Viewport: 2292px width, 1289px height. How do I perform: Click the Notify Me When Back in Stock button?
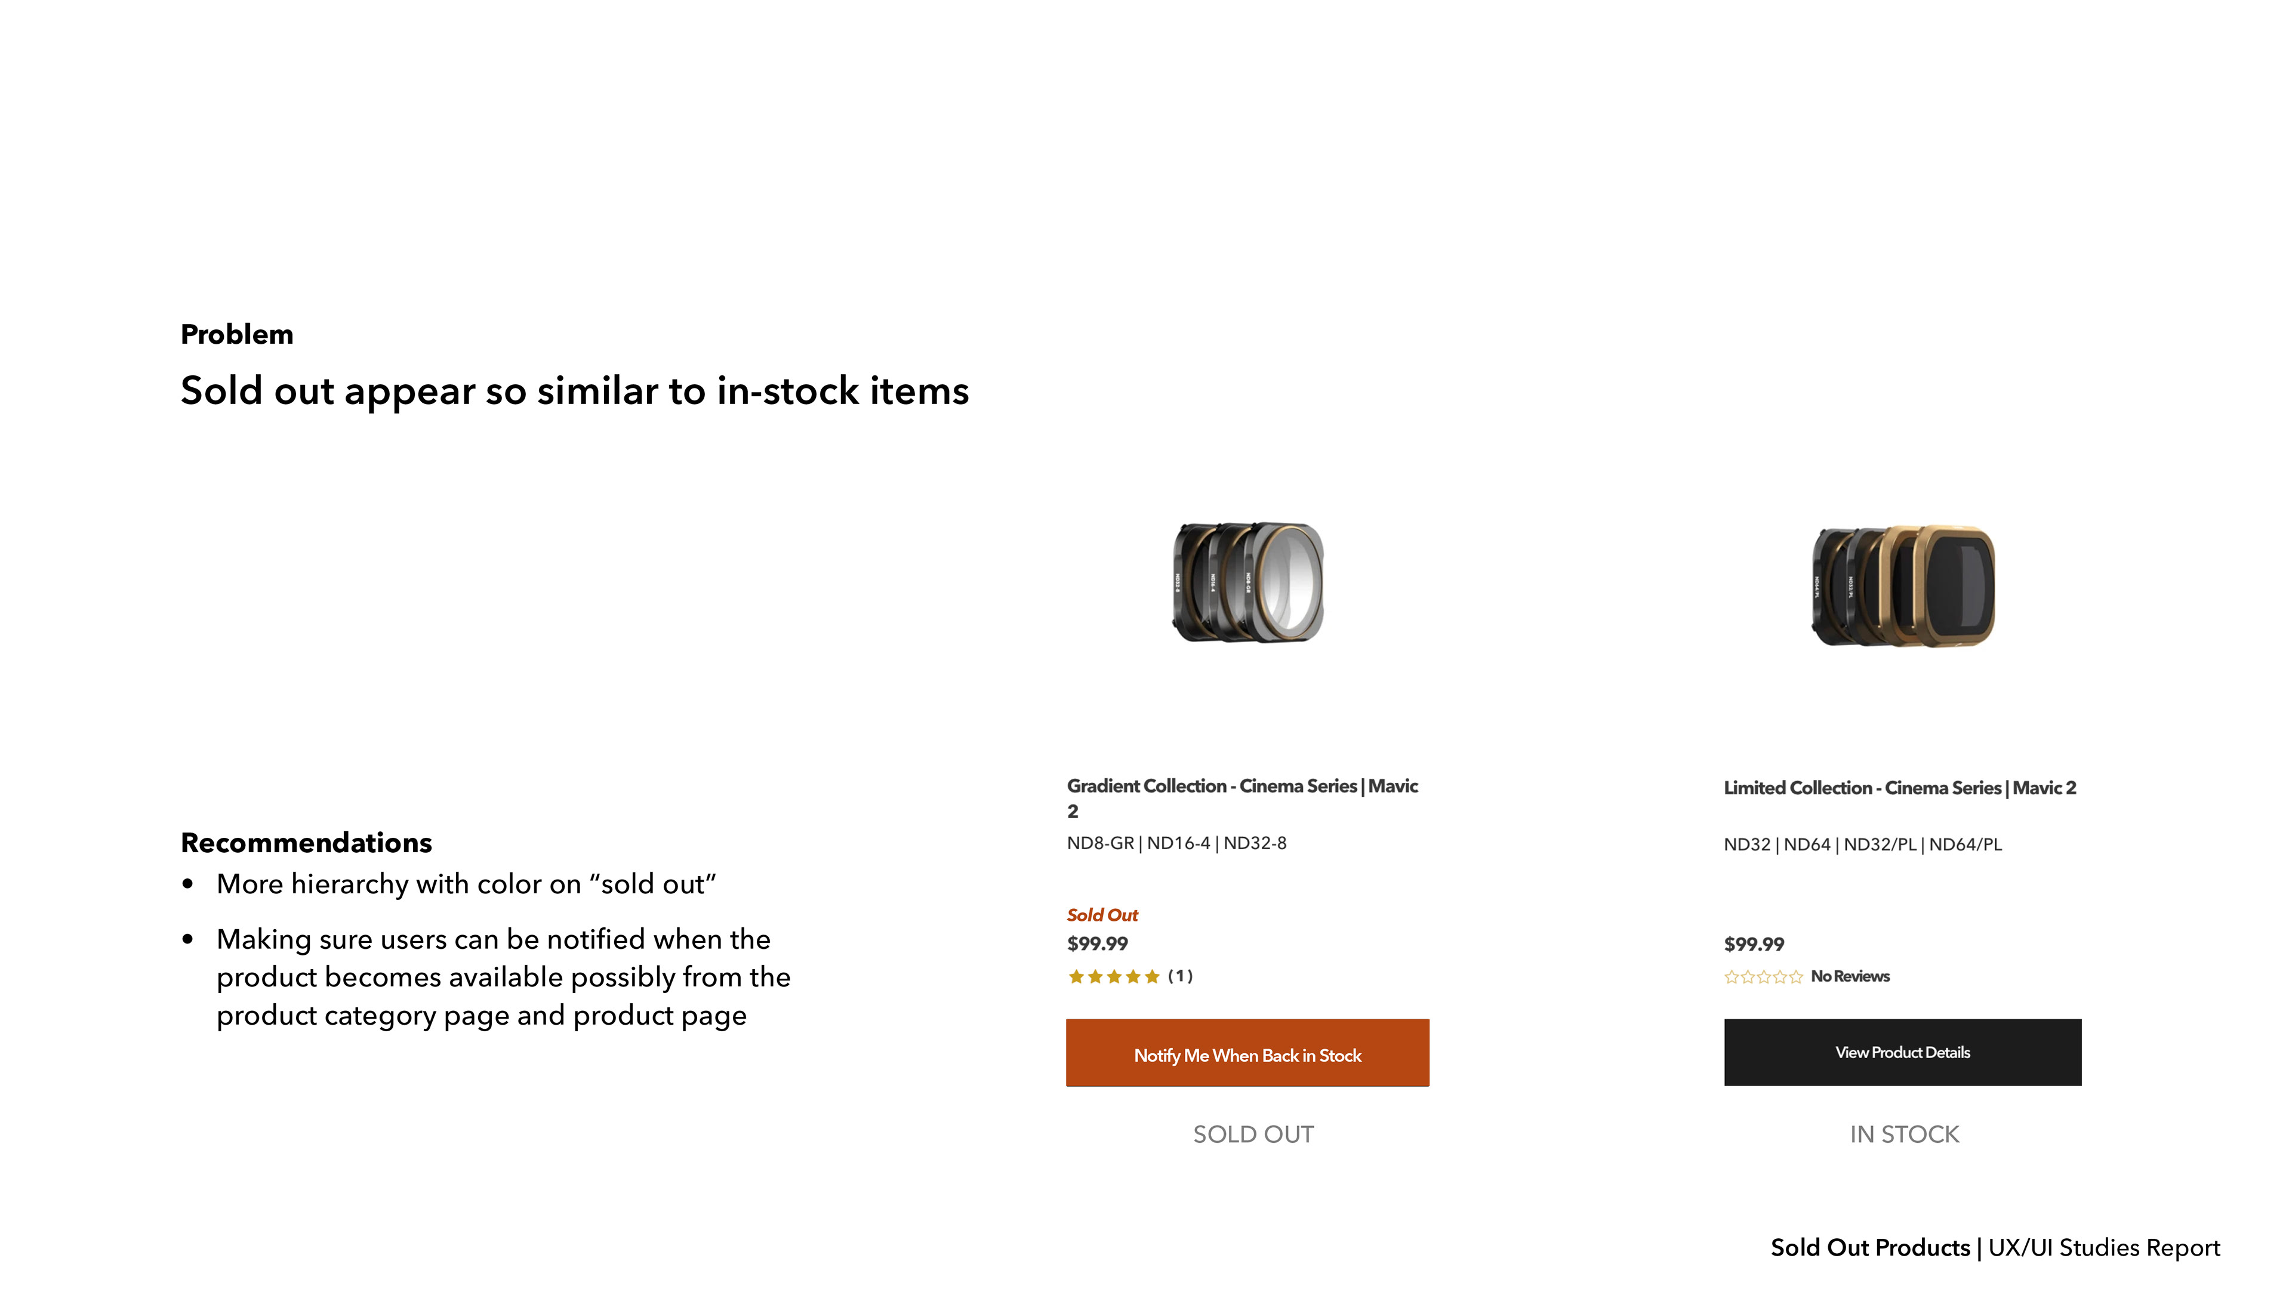[1247, 1052]
